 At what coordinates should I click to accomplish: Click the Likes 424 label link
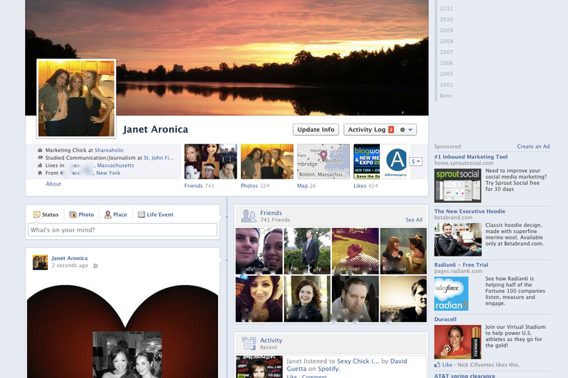pos(366,186)
